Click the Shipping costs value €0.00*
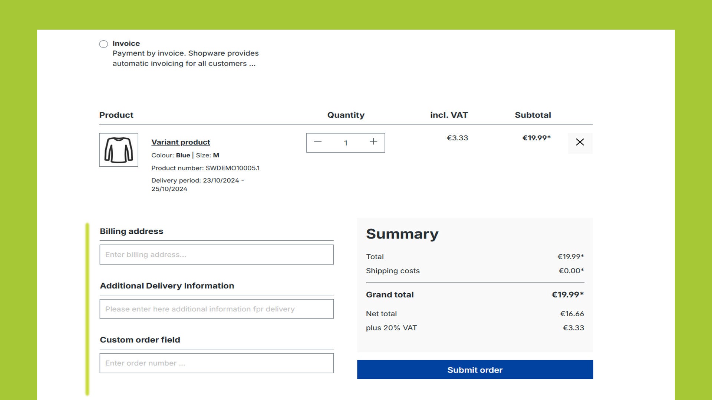 (x=571, y=271)
